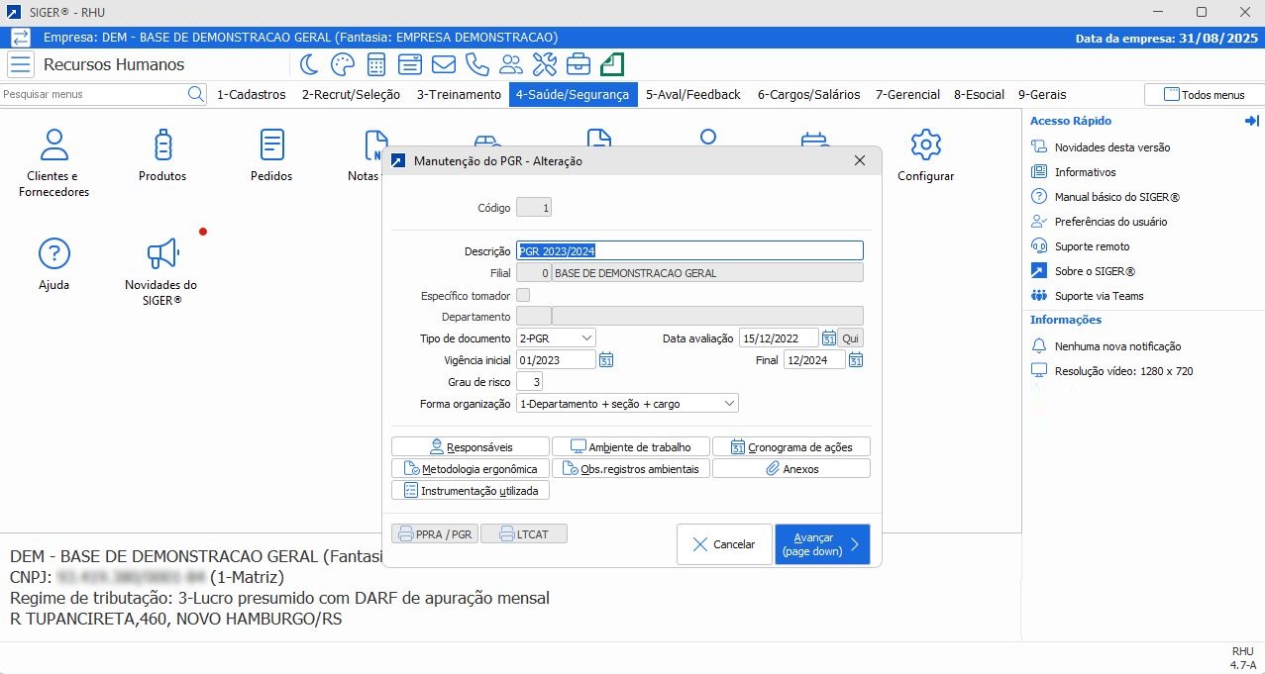This screenshot has height=674, width=1265.
Task: Click the phone icon in the toolbar
Action: point(476,65)
